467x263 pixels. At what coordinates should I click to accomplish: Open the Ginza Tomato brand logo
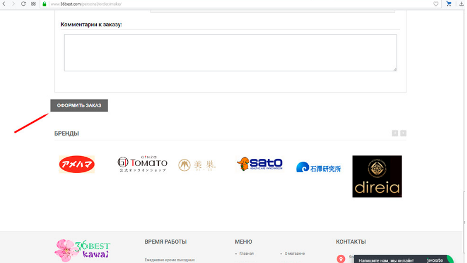tap(142, 164)
